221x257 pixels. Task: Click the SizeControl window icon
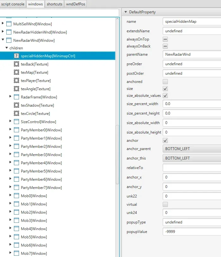point(16,122)
